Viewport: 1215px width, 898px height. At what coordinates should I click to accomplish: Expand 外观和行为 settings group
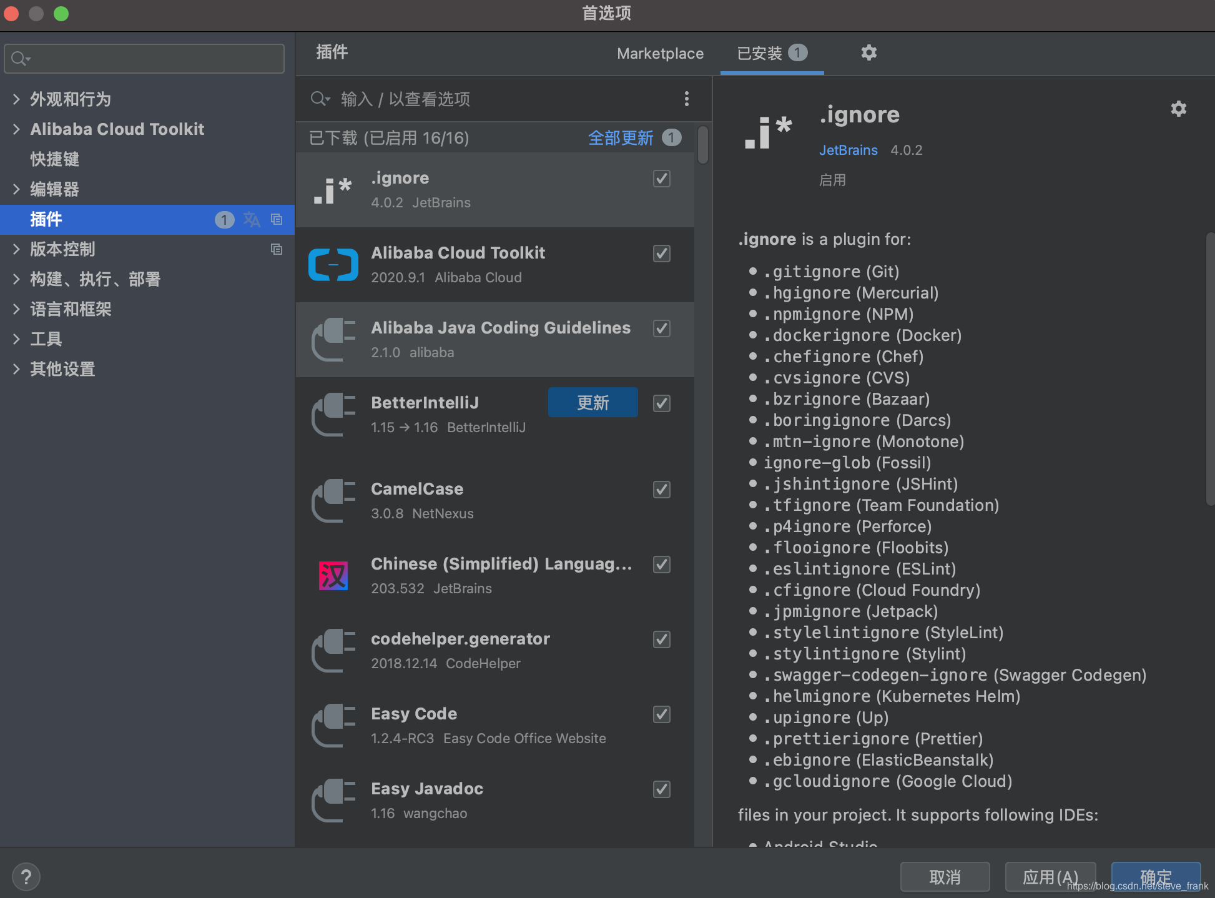16,99
